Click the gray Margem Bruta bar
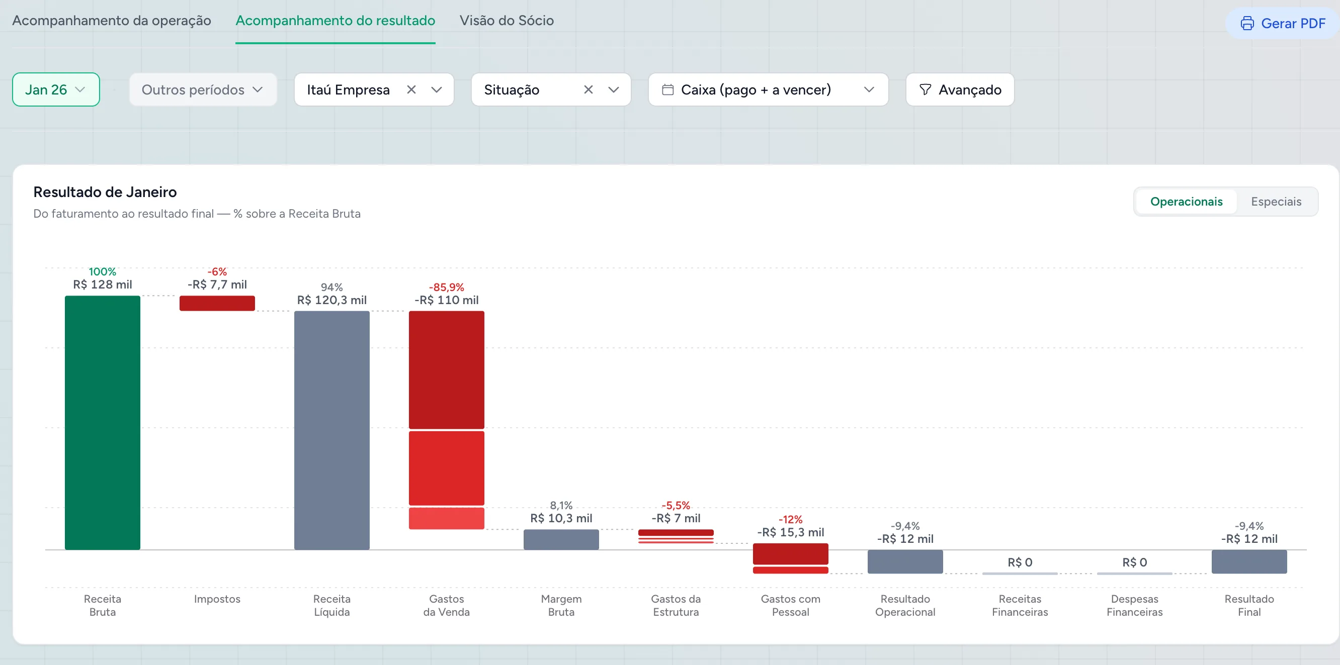The width and height of the screenshot is (1340, 665). pos(561,539)
